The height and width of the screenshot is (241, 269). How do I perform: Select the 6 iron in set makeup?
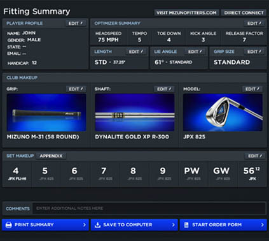[76, 174]
